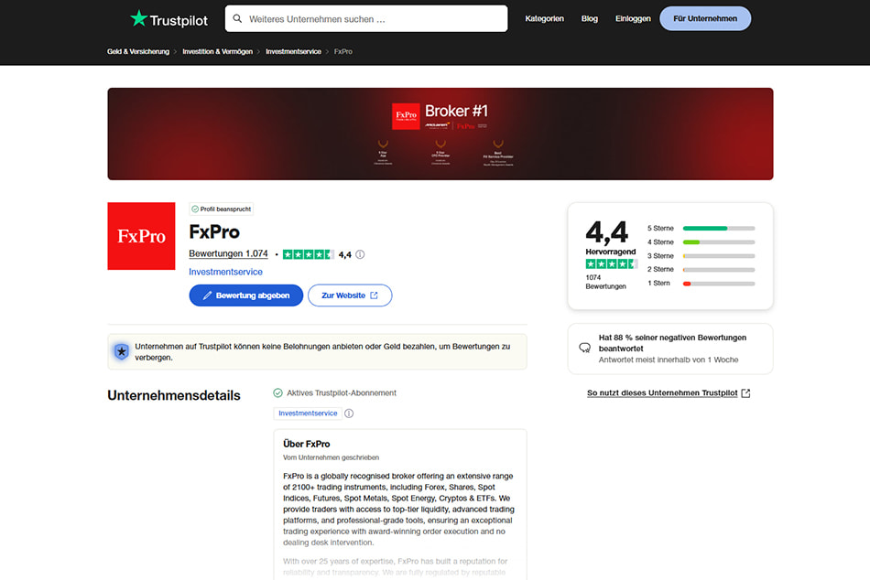Click the info icon beside Investmentservice tag
The height and width of the screenshot is (580, 870).
pos(349,414)
